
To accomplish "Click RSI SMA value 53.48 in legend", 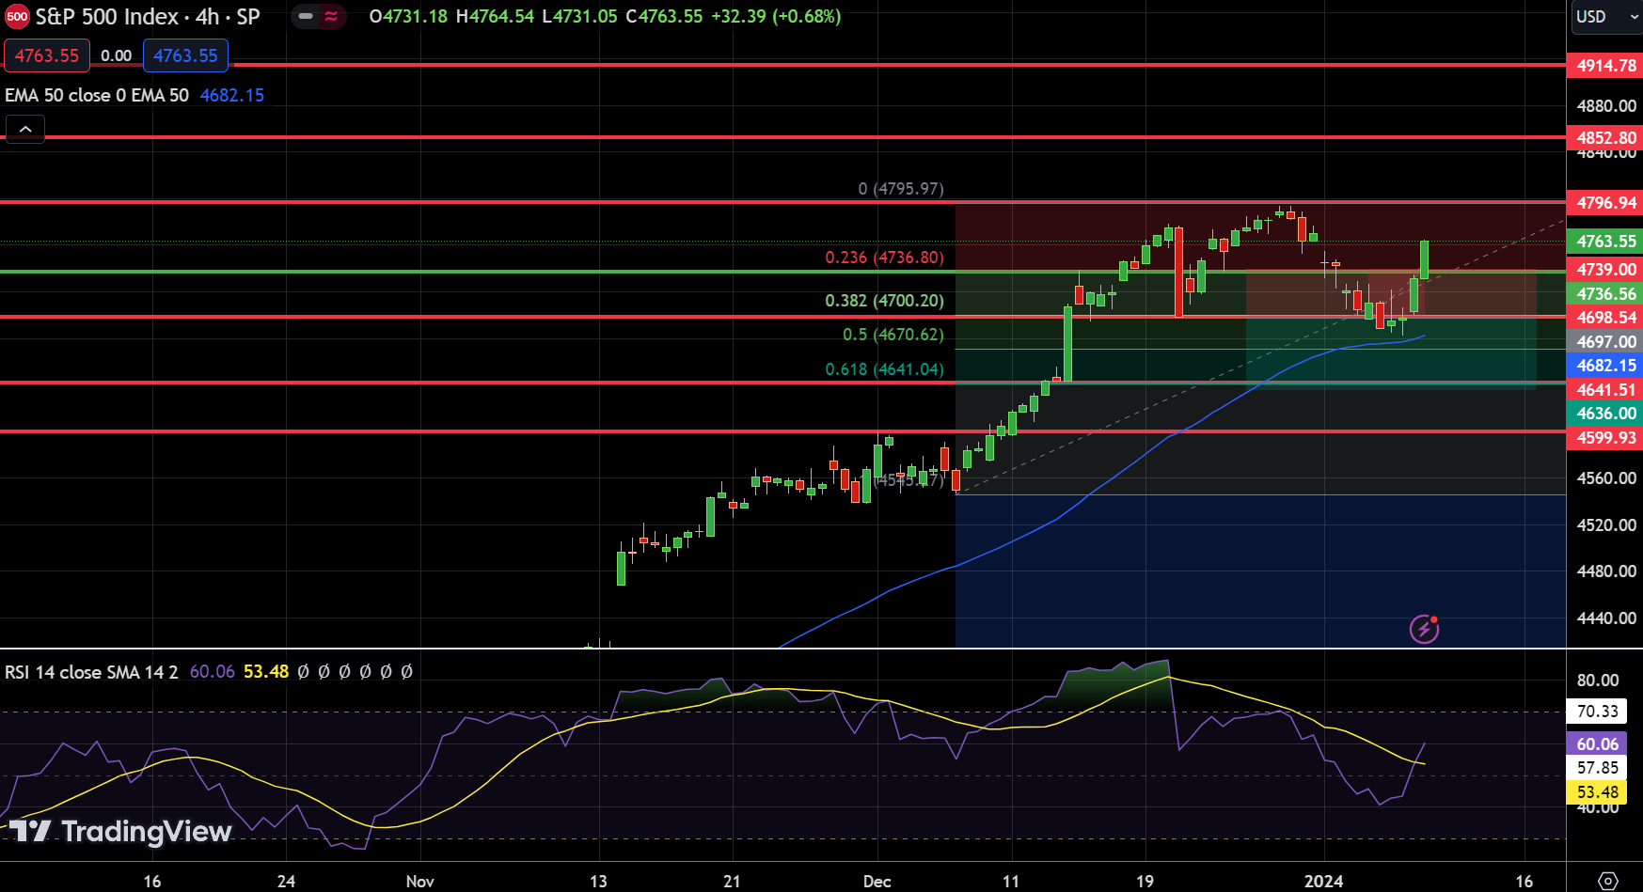I will pyautogui.click(x=266, y=672).
